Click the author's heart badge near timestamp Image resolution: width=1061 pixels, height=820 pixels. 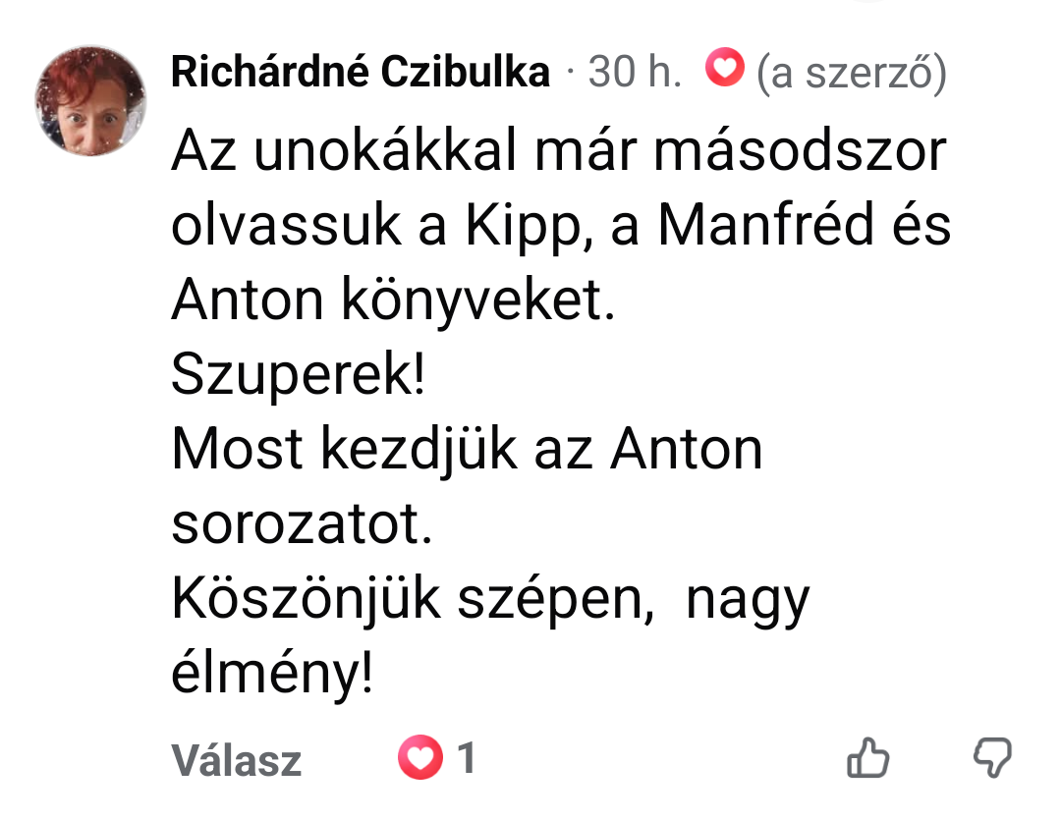pyautogui.click(x=725, y=67)
